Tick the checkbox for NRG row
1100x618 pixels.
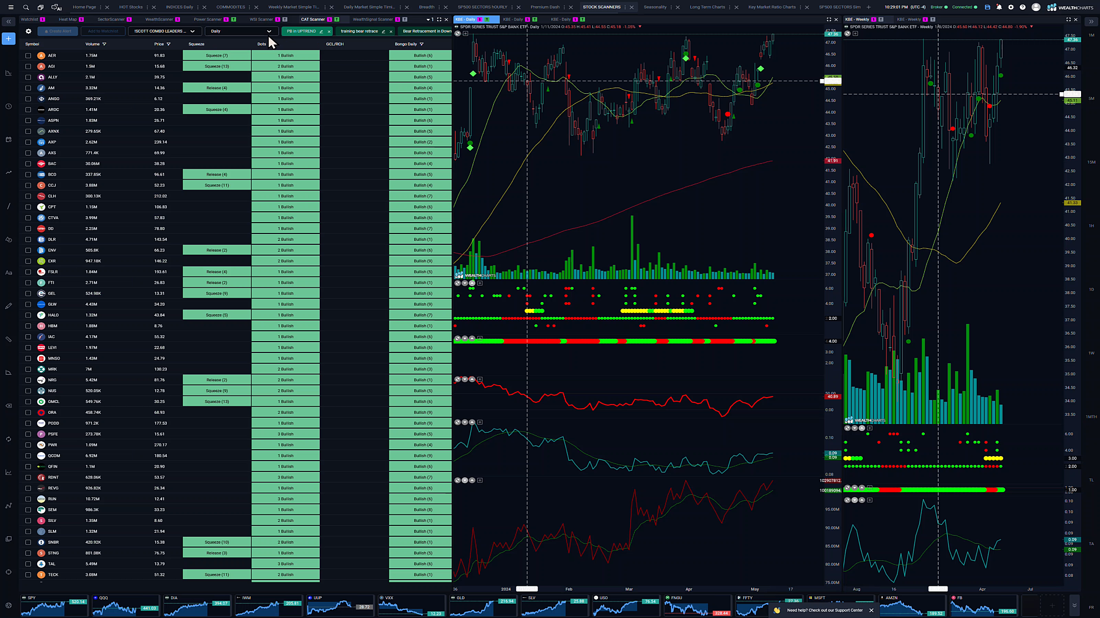[x=28, y=380]
